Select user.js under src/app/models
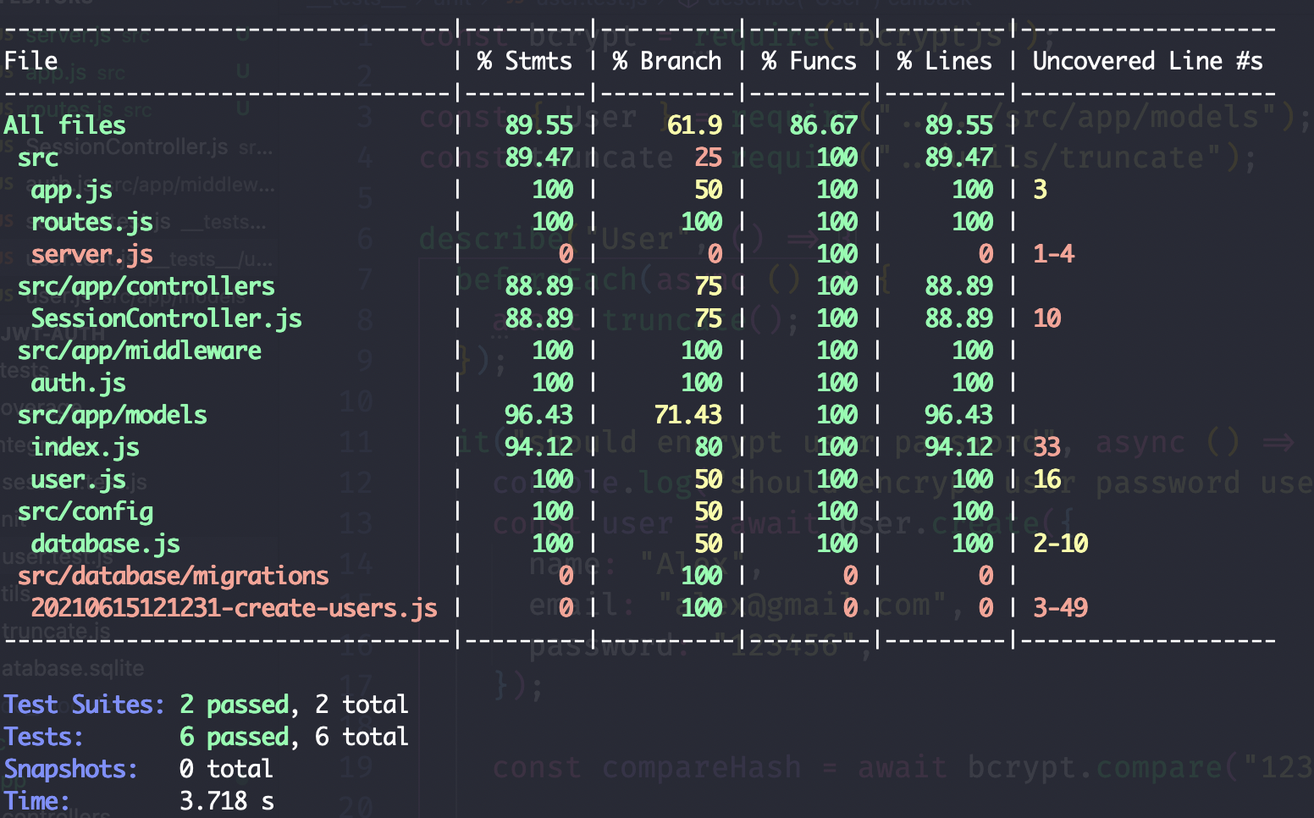1314x818 pixels. (77, 479)
